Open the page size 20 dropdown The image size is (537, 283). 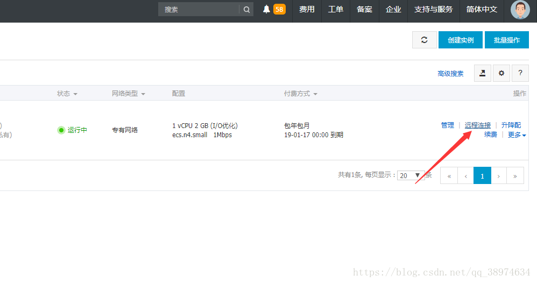(411, 175)
